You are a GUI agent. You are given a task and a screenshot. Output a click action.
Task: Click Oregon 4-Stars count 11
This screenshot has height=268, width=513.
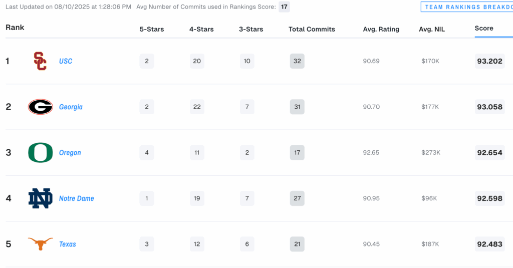point(197,152)
